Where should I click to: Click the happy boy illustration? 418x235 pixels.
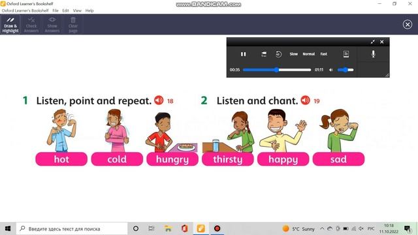point(283,131)
